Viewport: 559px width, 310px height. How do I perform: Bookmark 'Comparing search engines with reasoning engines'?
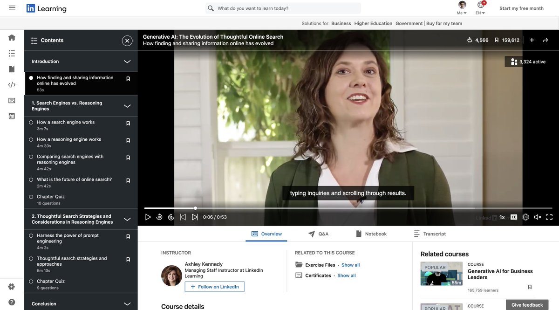pyautogui.click(x=128, y=158)
